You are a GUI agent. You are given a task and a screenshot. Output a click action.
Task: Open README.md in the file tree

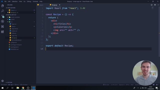click(14, 49)
